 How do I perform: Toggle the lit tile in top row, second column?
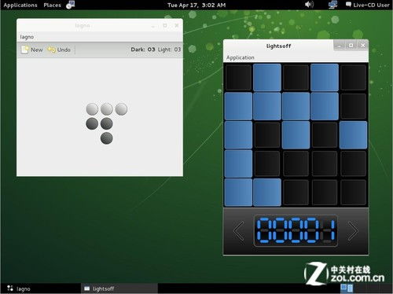[x=267, y=77]
